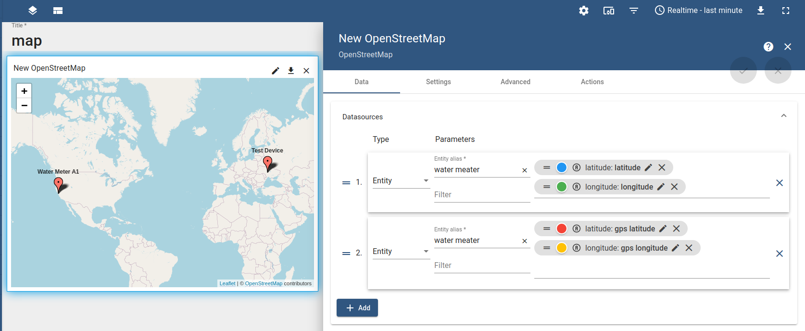This screenshot has height=331, width=805.
Task: Apply changes with the checkmark button
Action: pos(743,70)
